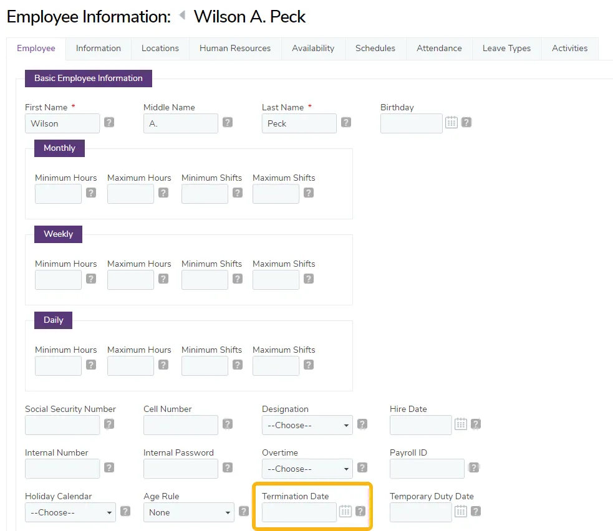Click help icon for Daily Maximum Hours

pyautogui.click(x=163, y=365)
